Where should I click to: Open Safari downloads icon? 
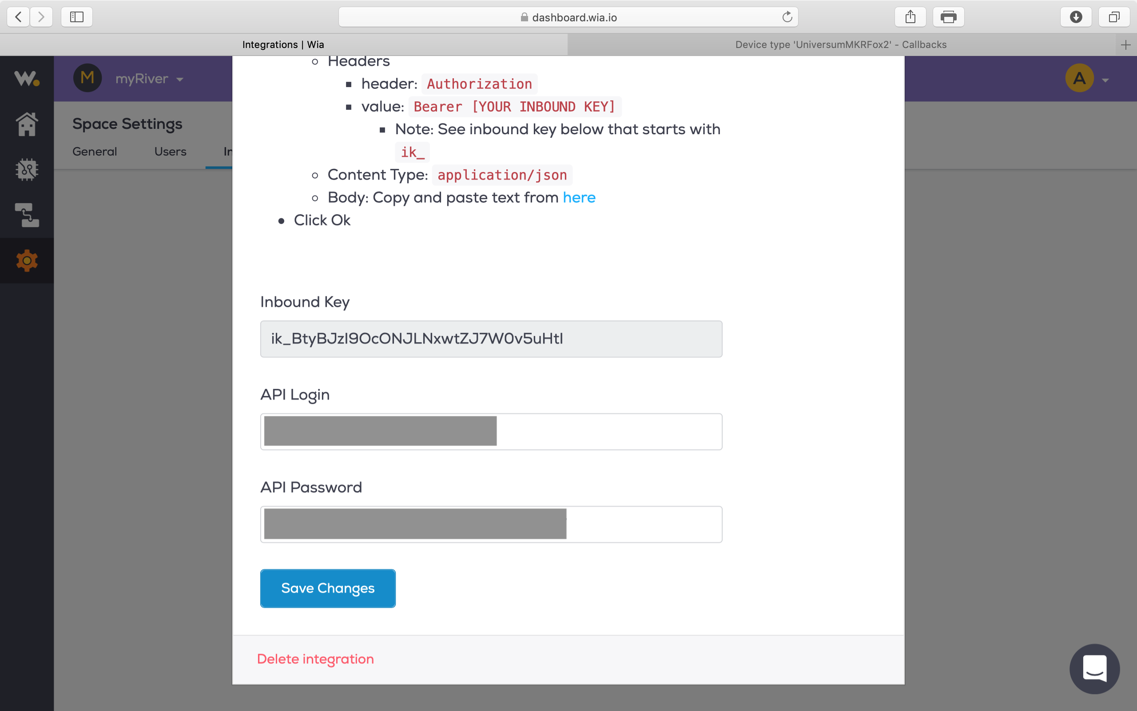point(1075,17)
